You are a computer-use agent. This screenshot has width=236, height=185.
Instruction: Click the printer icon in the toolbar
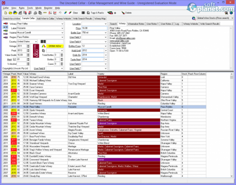tap(35, 13)
